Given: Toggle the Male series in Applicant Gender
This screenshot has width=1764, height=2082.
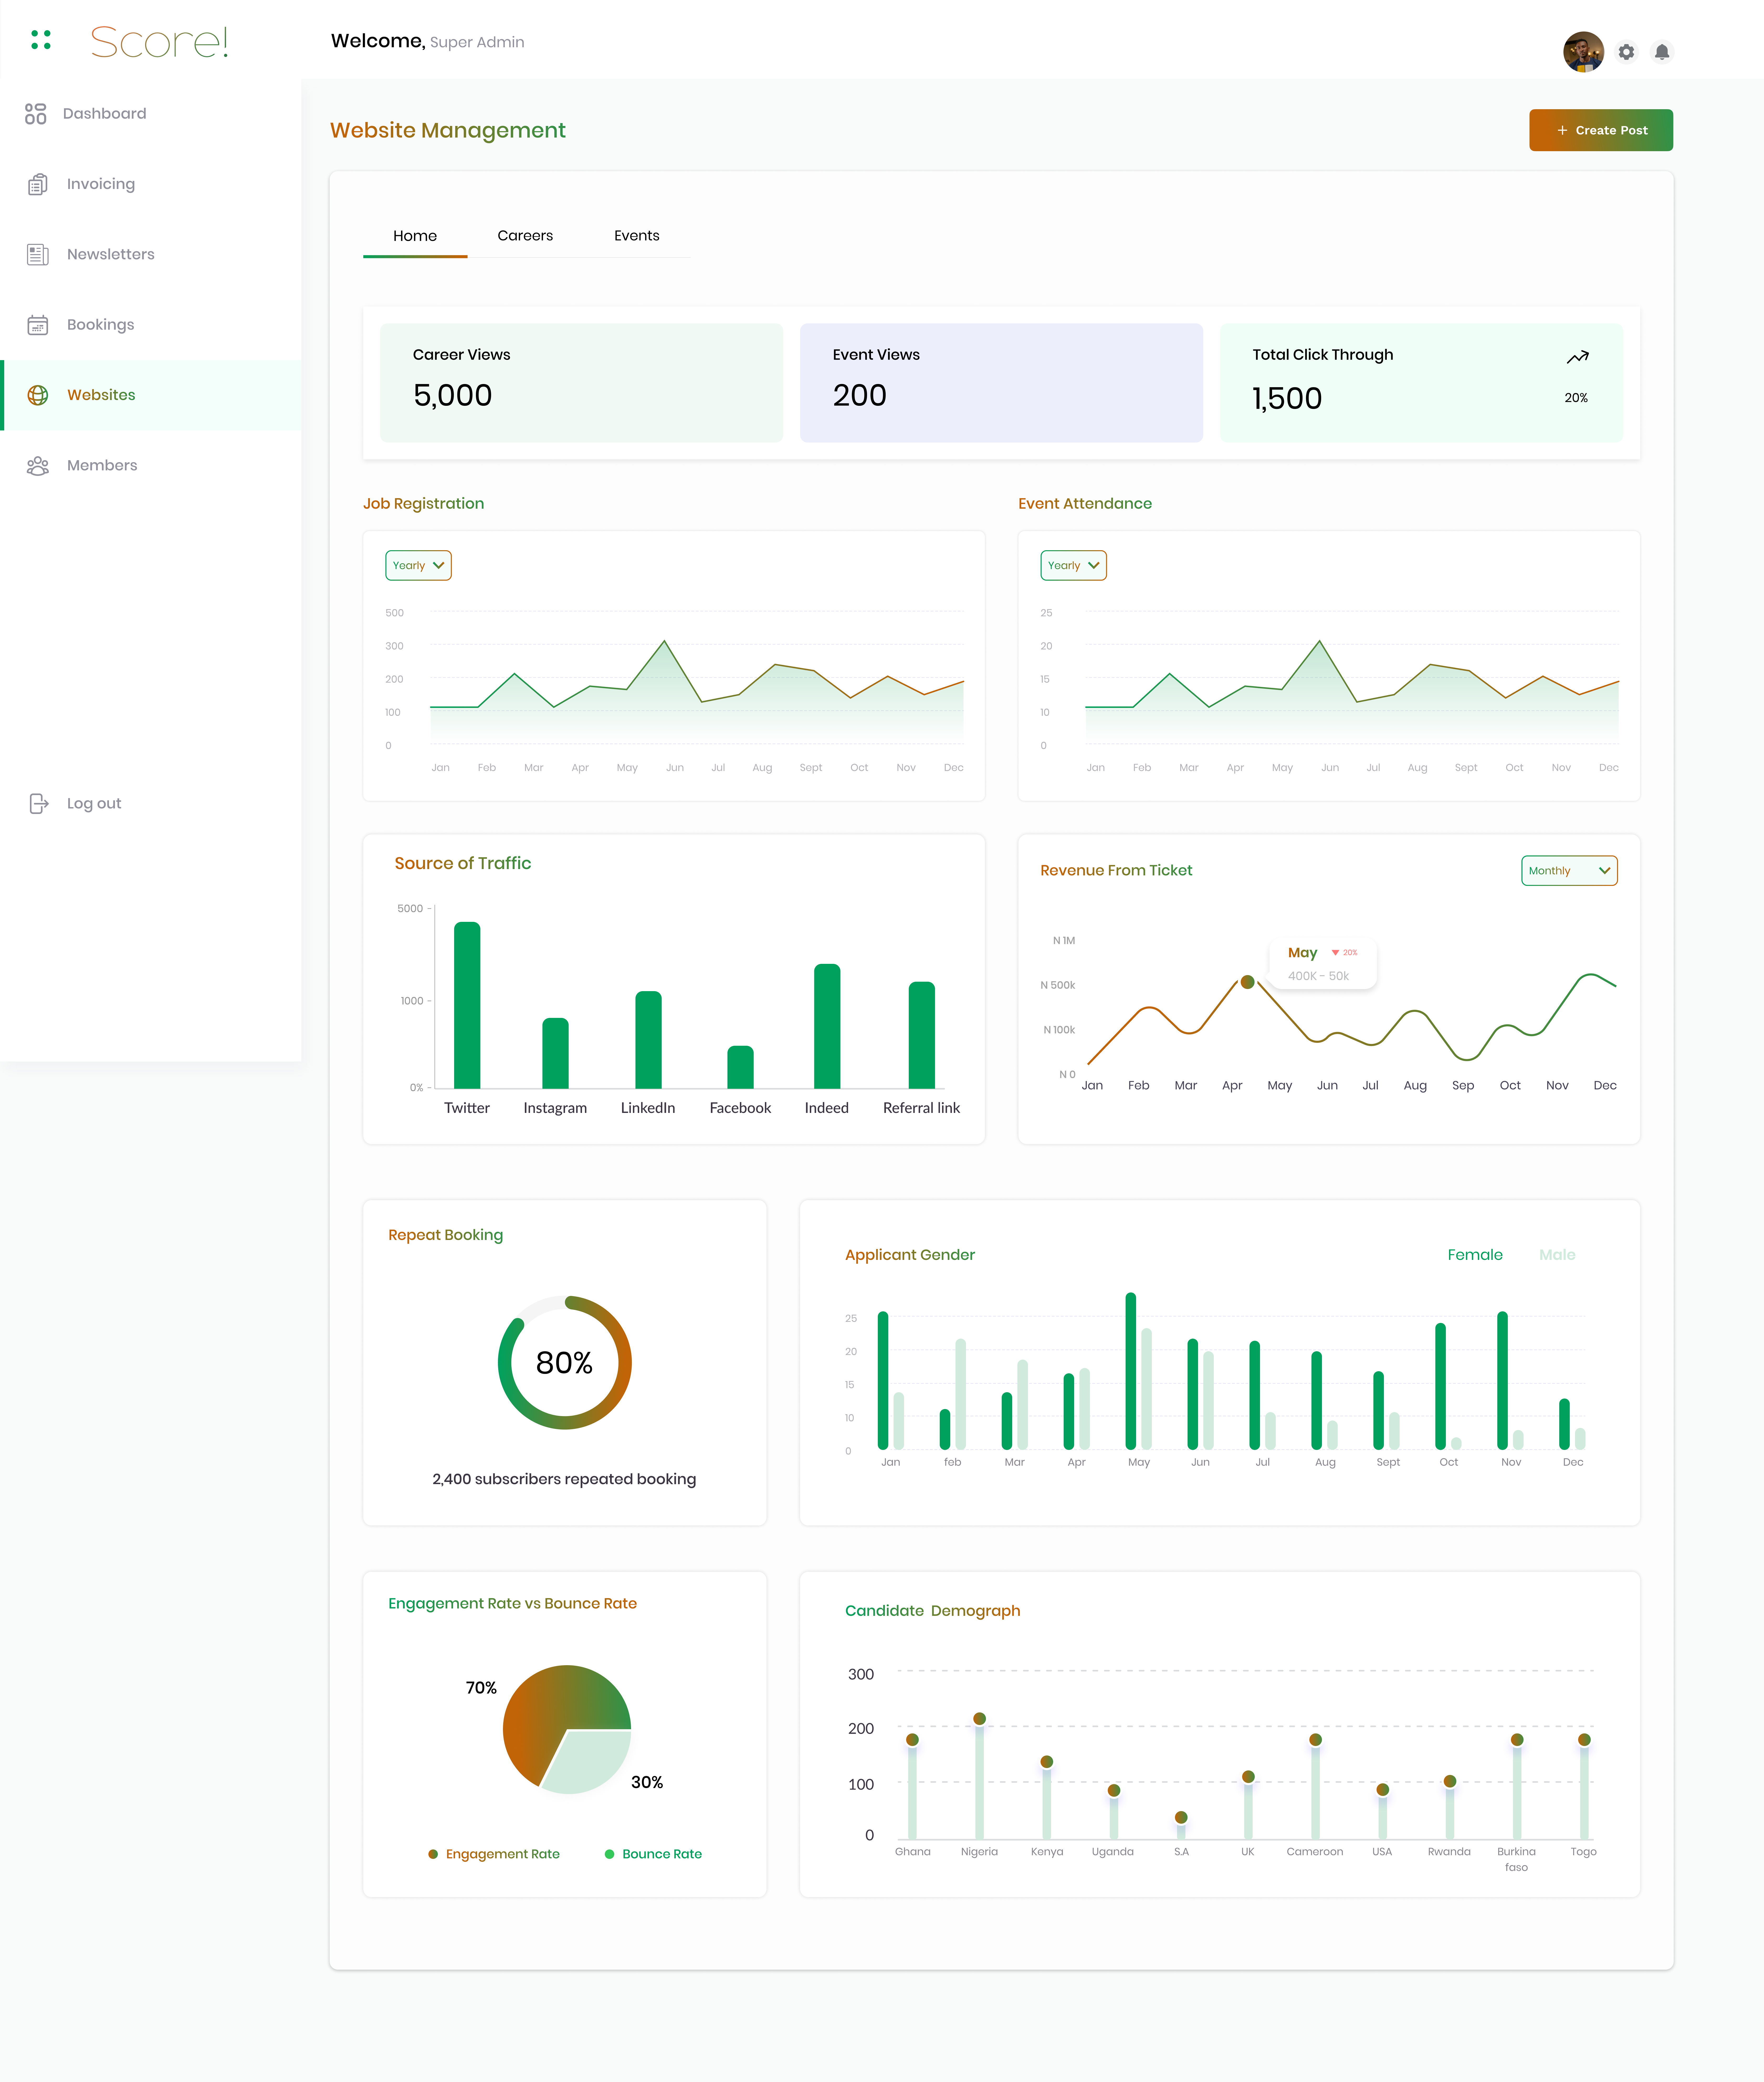Looking at the screenshot, I should coord(1557,1255).
